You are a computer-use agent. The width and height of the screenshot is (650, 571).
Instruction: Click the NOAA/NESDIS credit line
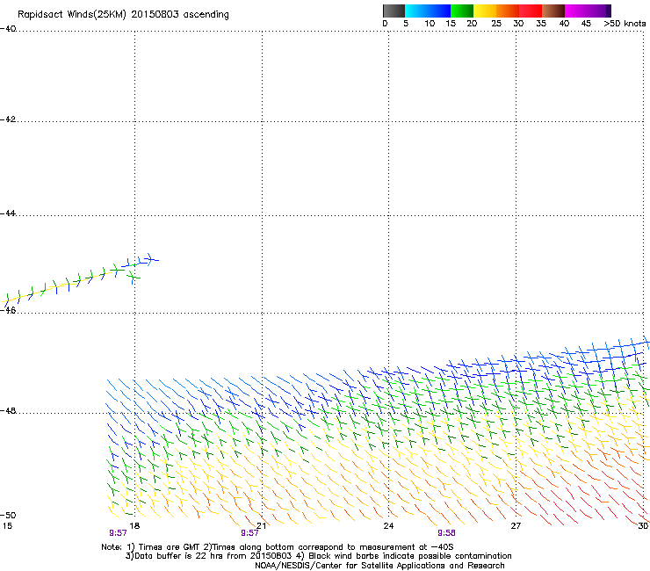tap(379, 566)
